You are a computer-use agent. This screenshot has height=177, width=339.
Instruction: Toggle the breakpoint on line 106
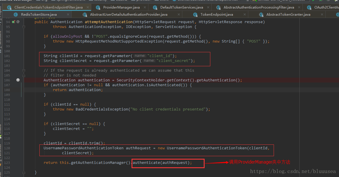click(18, 80)
